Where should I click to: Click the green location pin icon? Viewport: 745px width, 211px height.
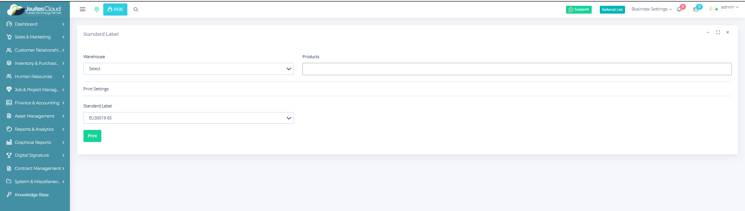97,9
